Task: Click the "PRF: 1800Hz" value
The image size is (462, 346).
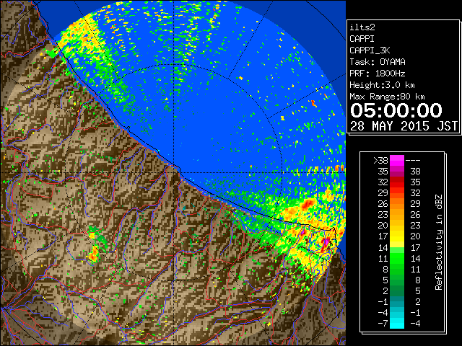Action: point(378,74)
